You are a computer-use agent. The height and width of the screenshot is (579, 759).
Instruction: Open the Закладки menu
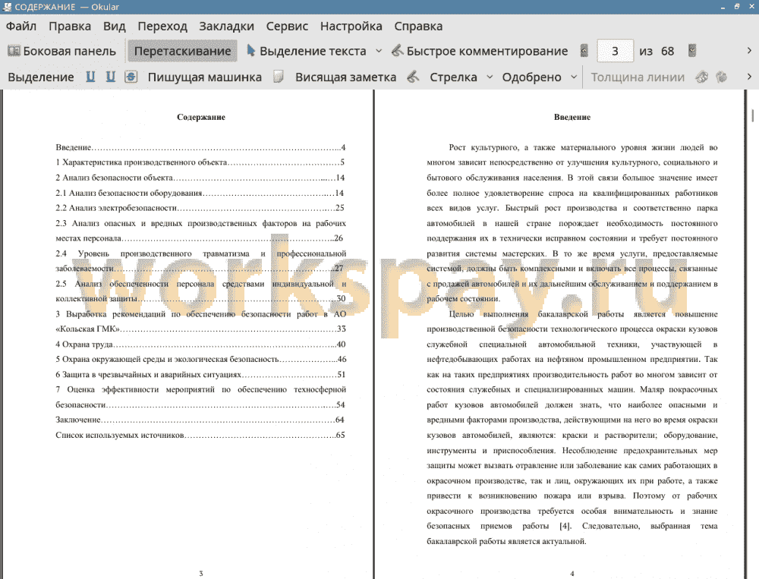[x=226, y=26]
